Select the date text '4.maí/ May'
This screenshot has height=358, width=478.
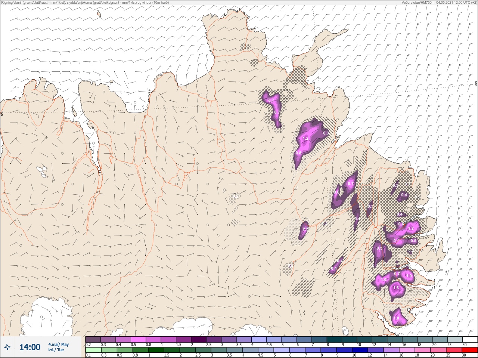(58, 345)
